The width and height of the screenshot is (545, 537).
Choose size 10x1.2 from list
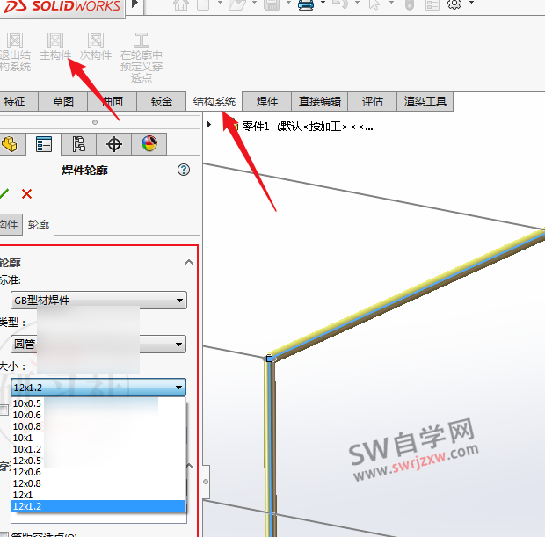click(x=98, y=449)
